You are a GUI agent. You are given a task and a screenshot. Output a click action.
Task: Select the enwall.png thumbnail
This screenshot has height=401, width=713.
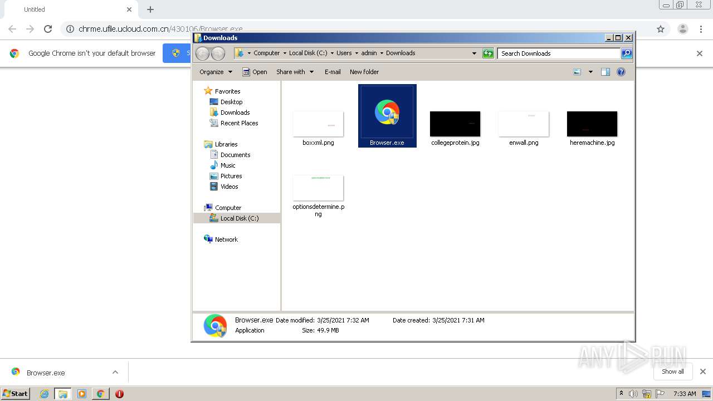click(x=524, y=124)
